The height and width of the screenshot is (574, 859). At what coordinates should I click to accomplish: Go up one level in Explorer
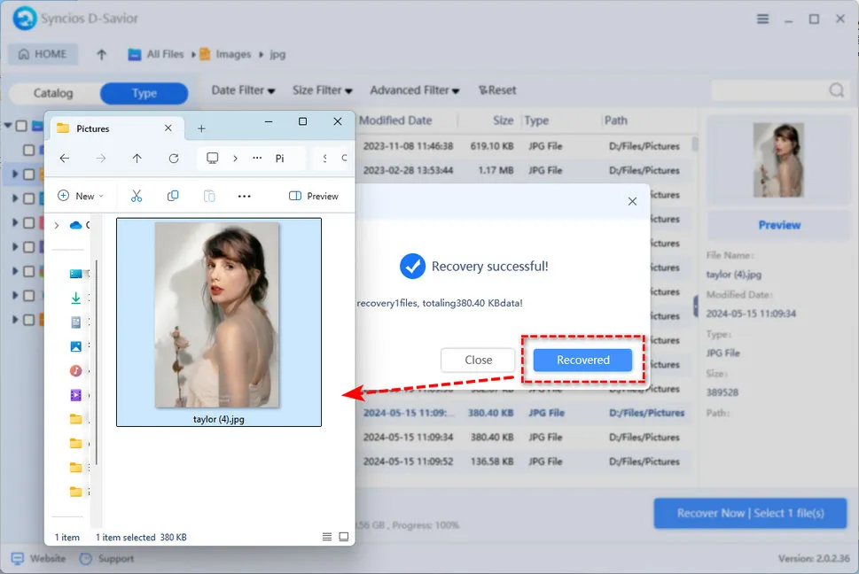tap(137, 159)
